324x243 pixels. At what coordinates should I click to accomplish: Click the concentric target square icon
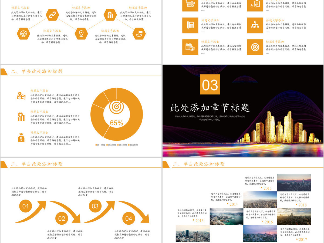255,47
